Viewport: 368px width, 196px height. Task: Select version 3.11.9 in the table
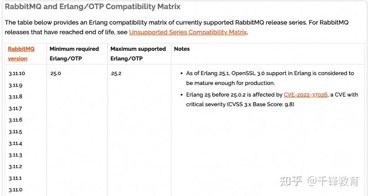tap(16, 85)
